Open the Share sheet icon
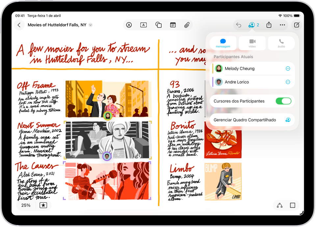Viewport: 316px width, 227px height. click(x=268, y=25)
